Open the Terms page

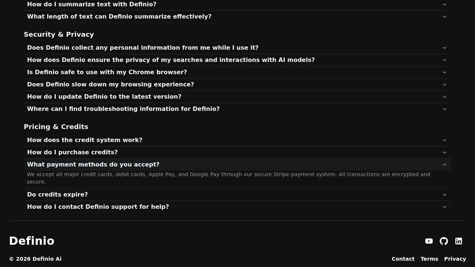[429, 258]
